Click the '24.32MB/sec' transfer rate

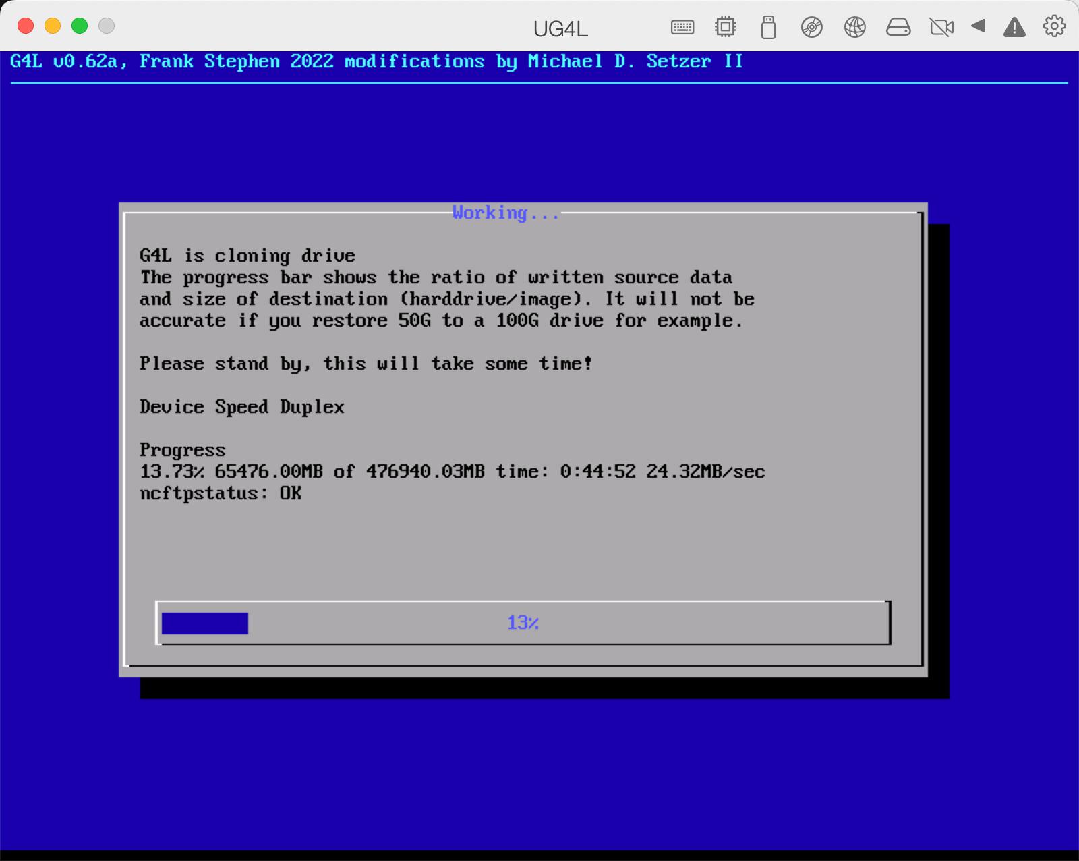pyautogui.click(x=706, y=472)
